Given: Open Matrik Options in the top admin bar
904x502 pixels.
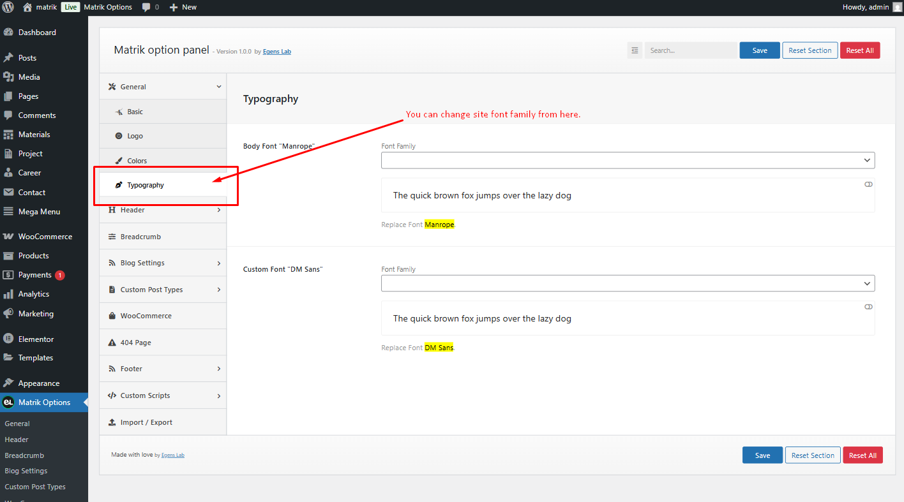Looking at the screenshot, I should click(108, 7).
